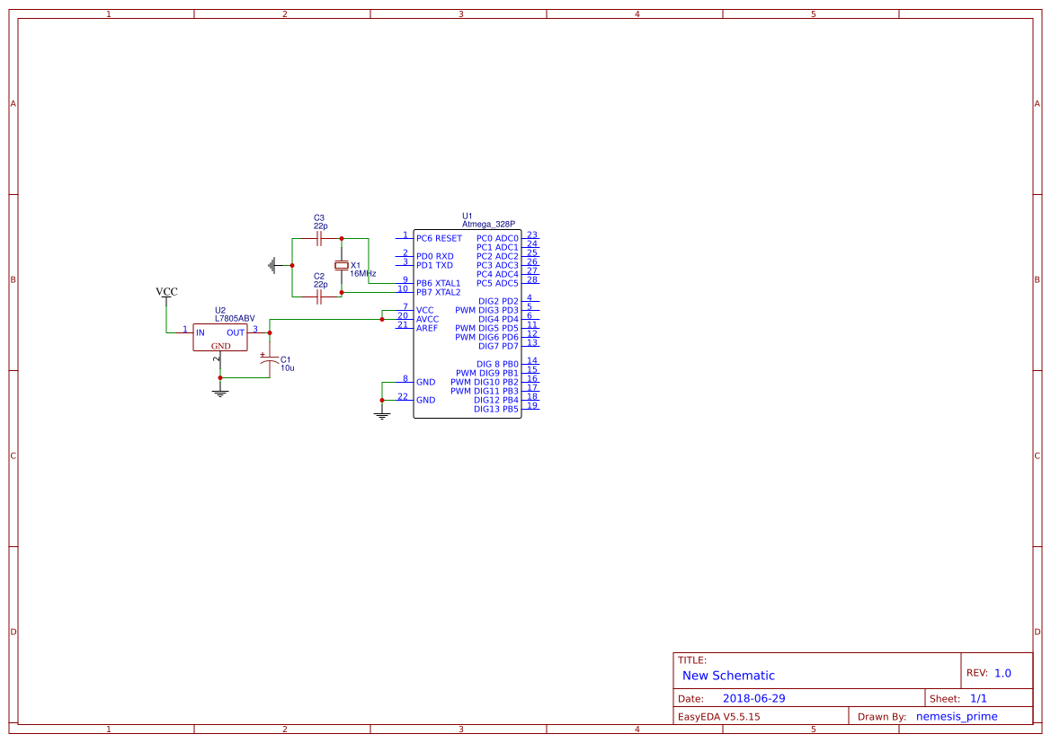The height and width of the screenshot is (743, 1051).
Task: Click the DIG2 PD2 pin label
Action: pos(499,302)
